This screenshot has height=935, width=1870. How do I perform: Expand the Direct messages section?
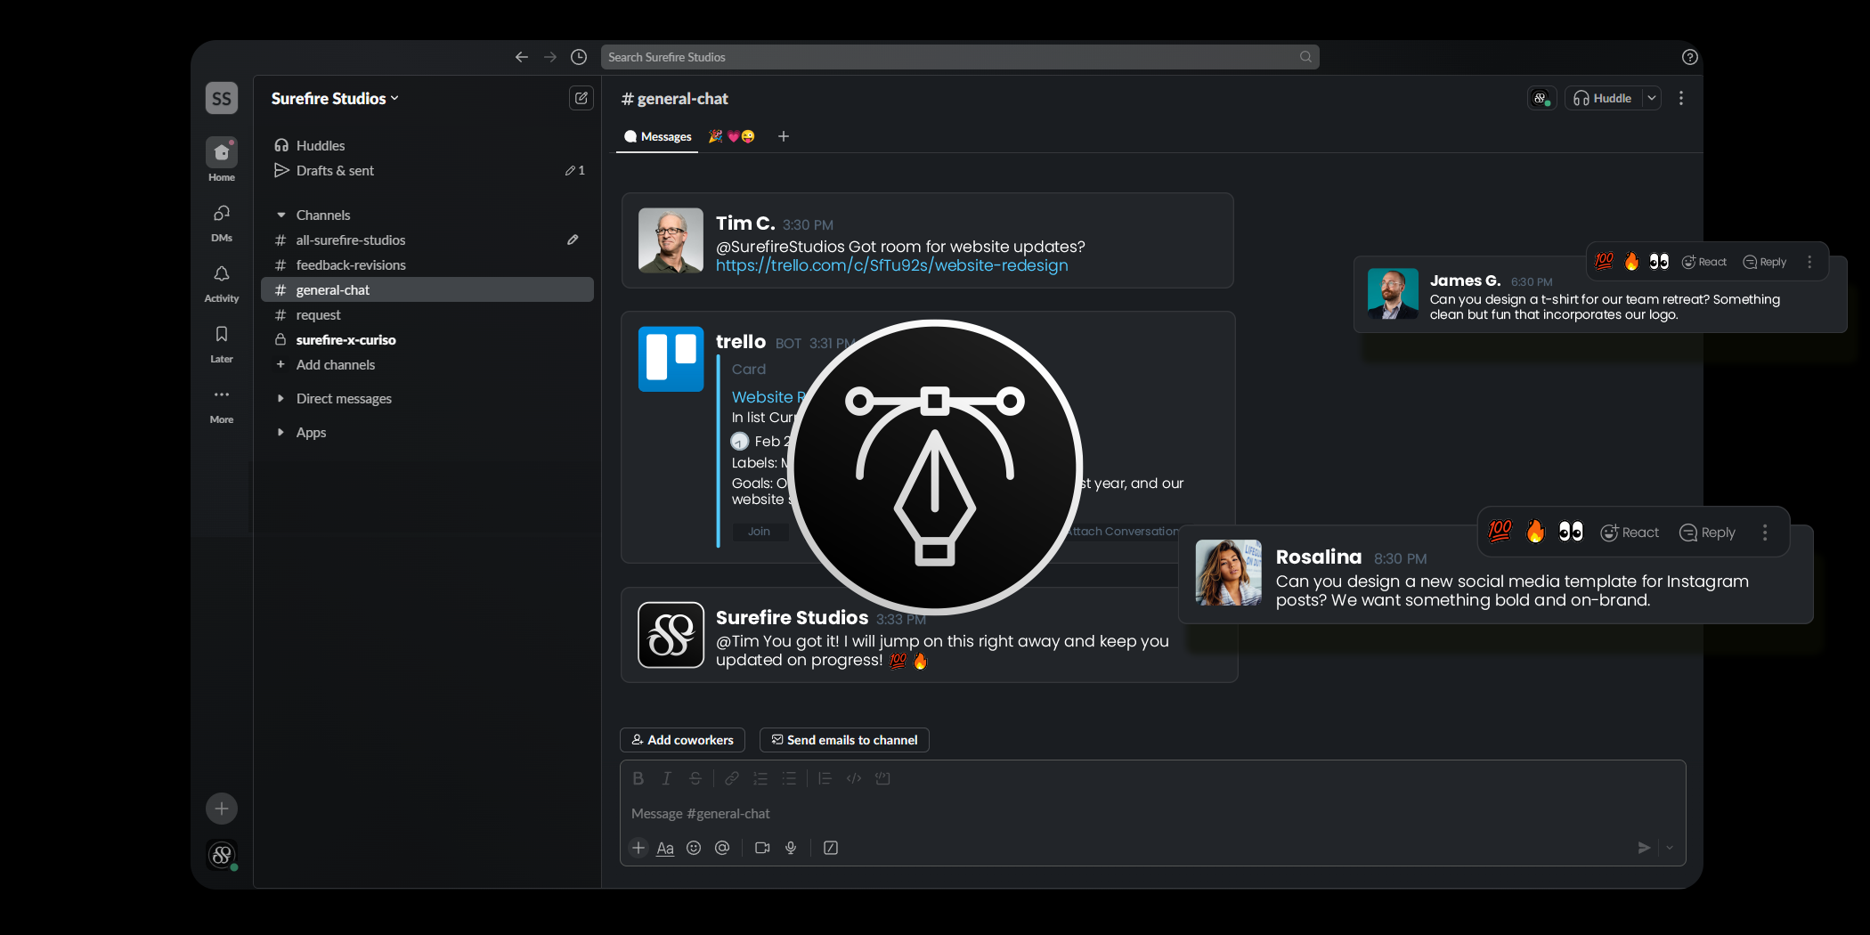click(x=281, y=398)
